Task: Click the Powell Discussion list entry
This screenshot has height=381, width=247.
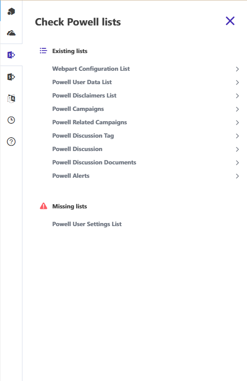Action: tap(77, 149)
